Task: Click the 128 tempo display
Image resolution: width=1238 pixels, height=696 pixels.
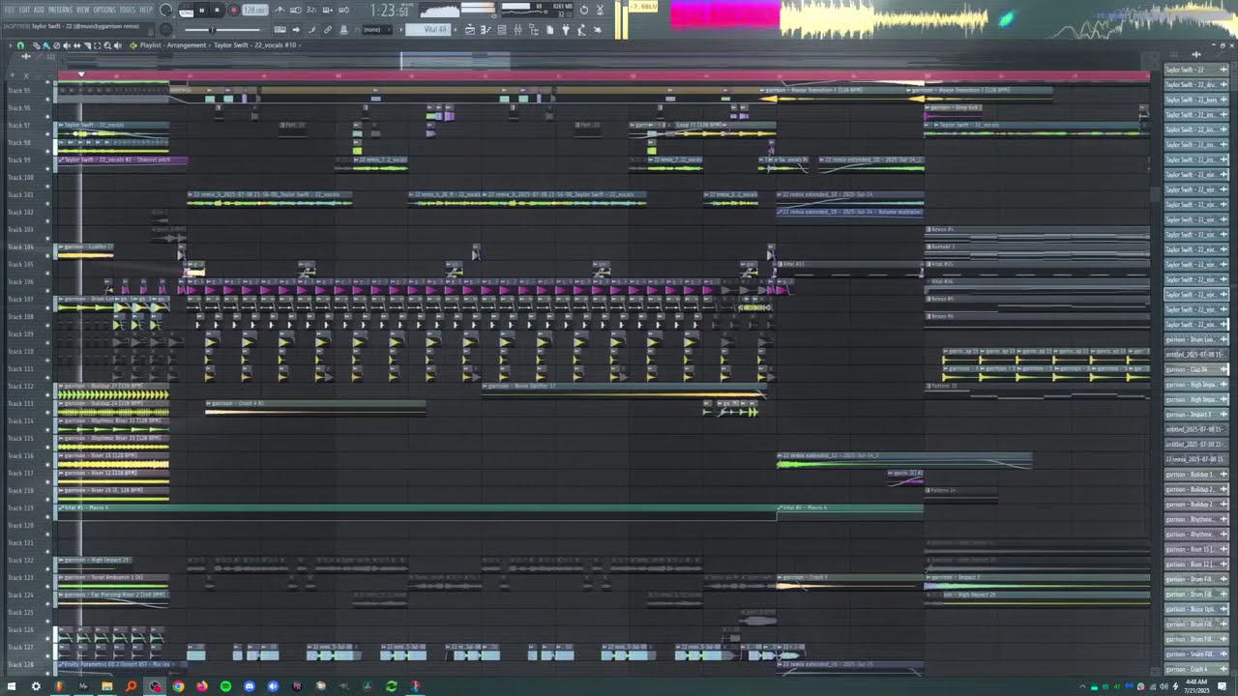Action: pyautogui.click(x=254, y=10)
